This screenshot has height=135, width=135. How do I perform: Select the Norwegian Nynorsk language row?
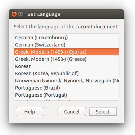coord(66,81)
